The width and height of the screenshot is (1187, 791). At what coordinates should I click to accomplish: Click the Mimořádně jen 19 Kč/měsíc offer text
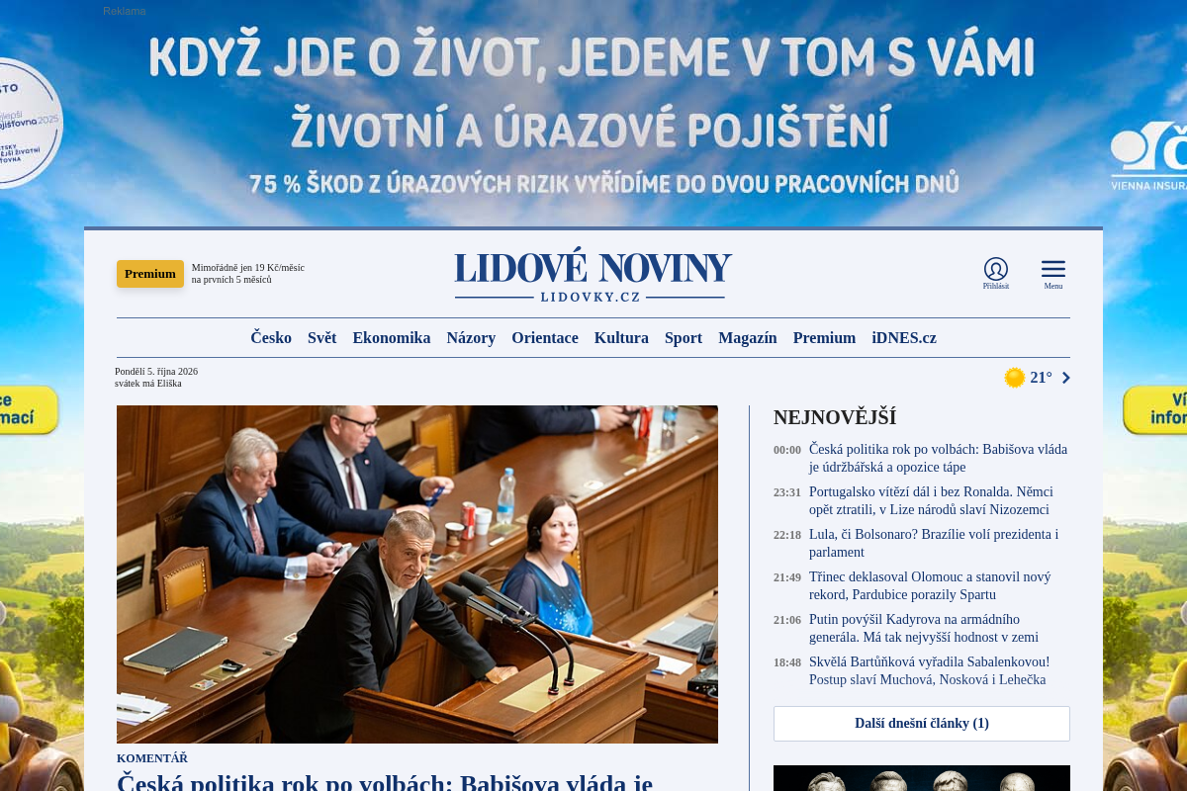click(248, 274)
